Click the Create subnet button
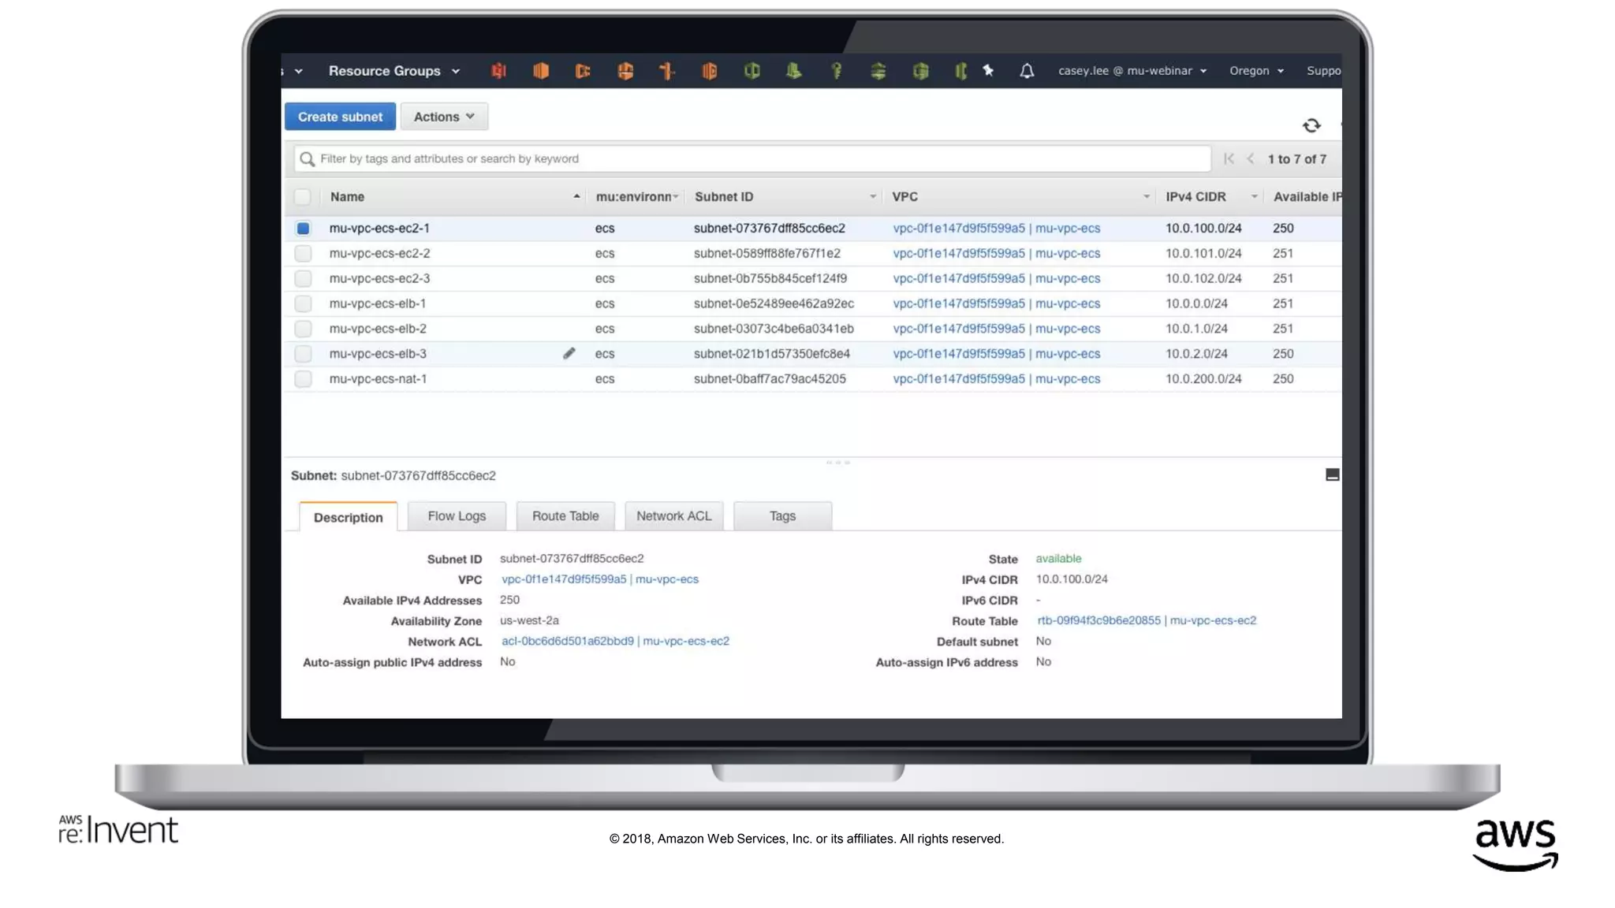This screenshot has width=1615, height=908. [x=340, y=117]
